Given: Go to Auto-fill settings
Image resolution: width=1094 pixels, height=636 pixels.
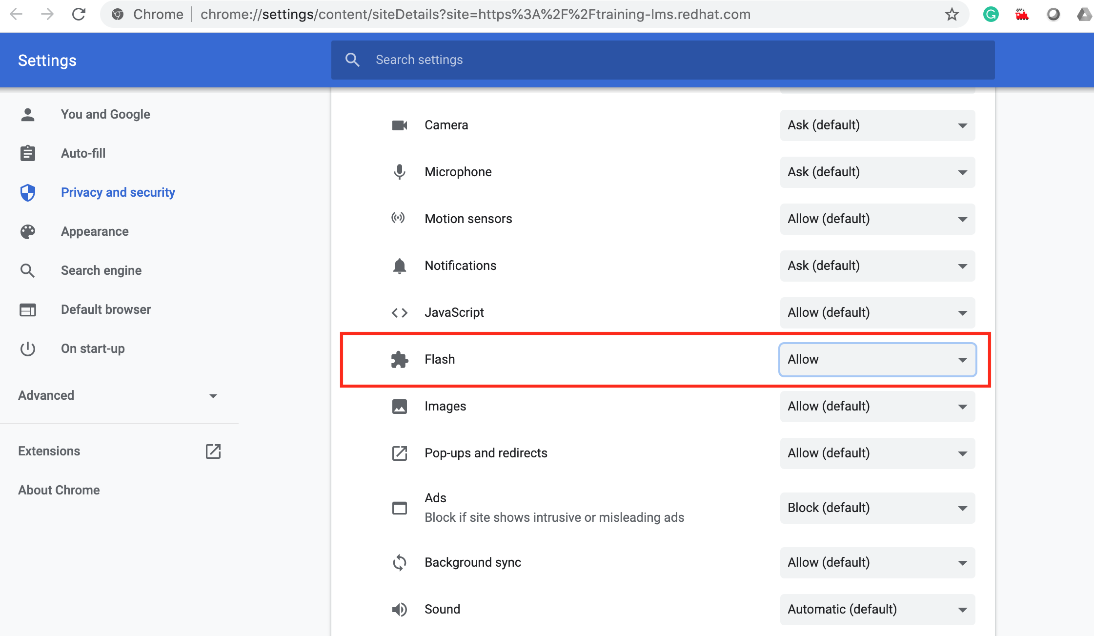Looking at the screenshot, I should click(x=83, y=153).
